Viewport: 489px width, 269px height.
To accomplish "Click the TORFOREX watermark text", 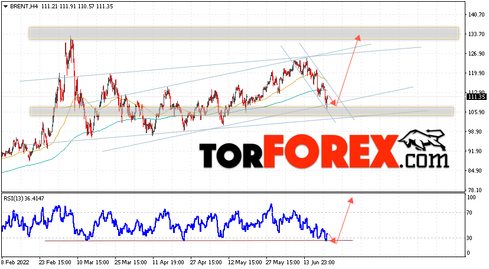I will pos(299,152).
